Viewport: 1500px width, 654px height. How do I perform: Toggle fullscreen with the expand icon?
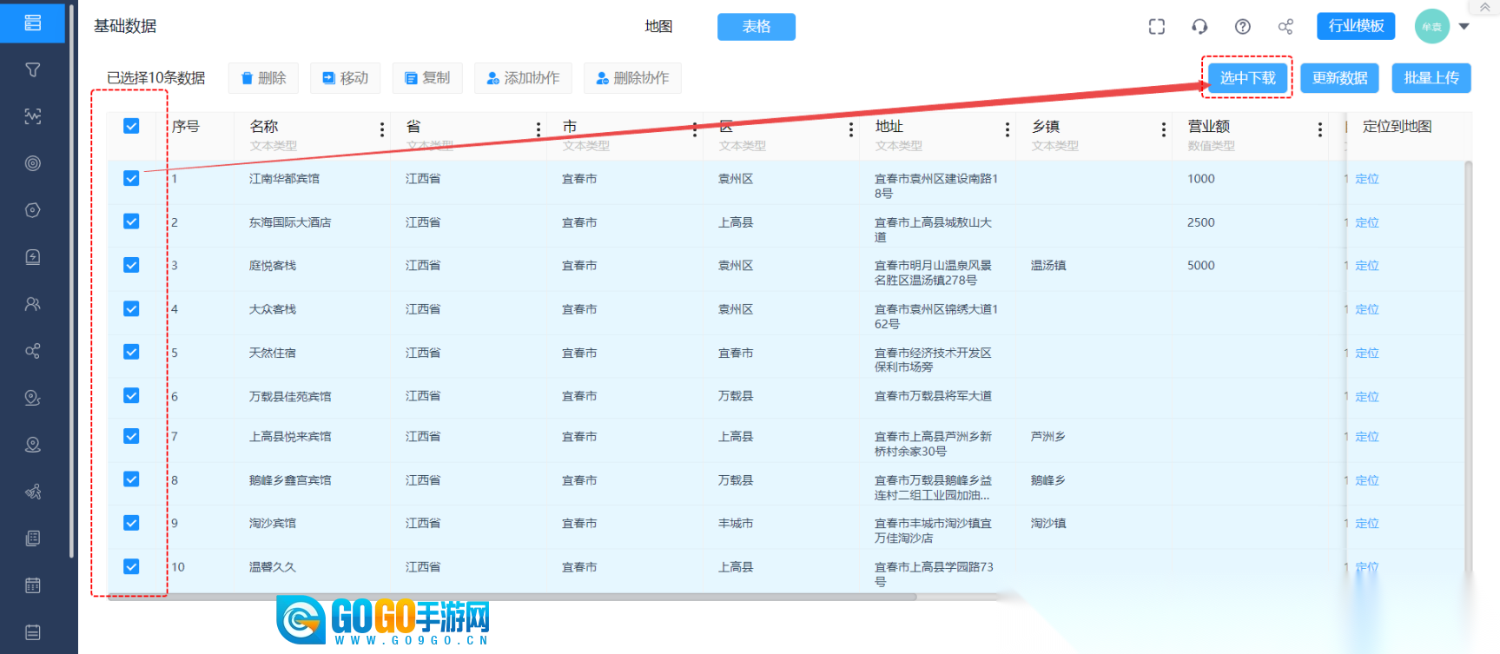1156,27
